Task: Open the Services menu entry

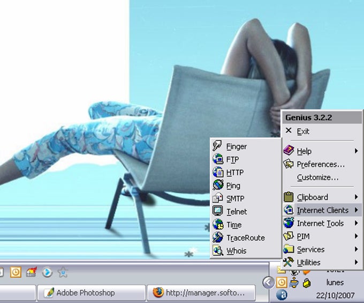Action: (x=322, y=249)
